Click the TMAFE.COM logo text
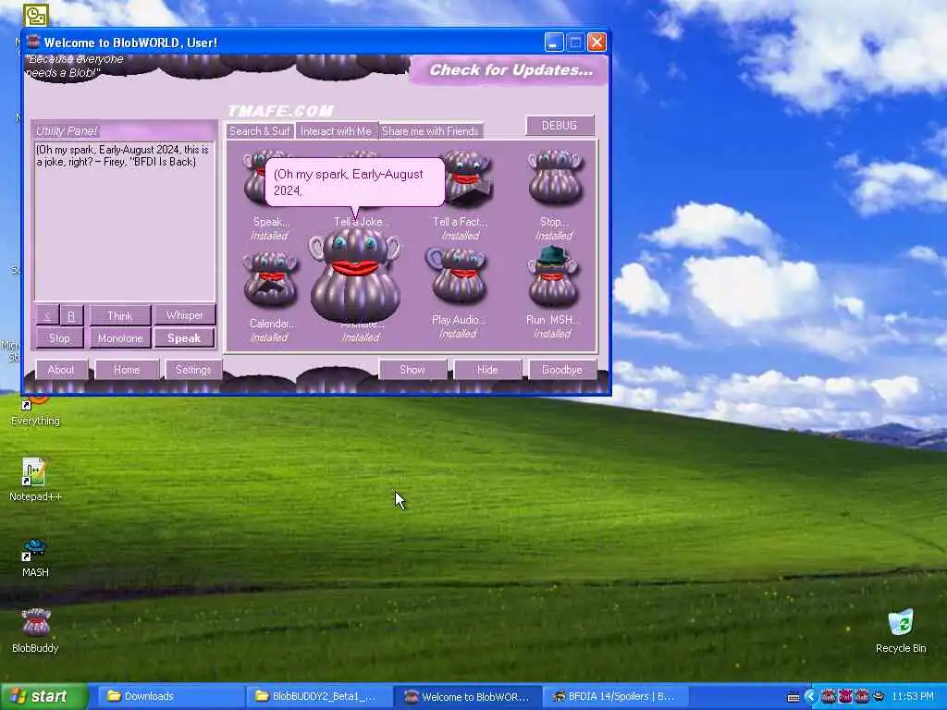The image size is (947, 710). 280,111
